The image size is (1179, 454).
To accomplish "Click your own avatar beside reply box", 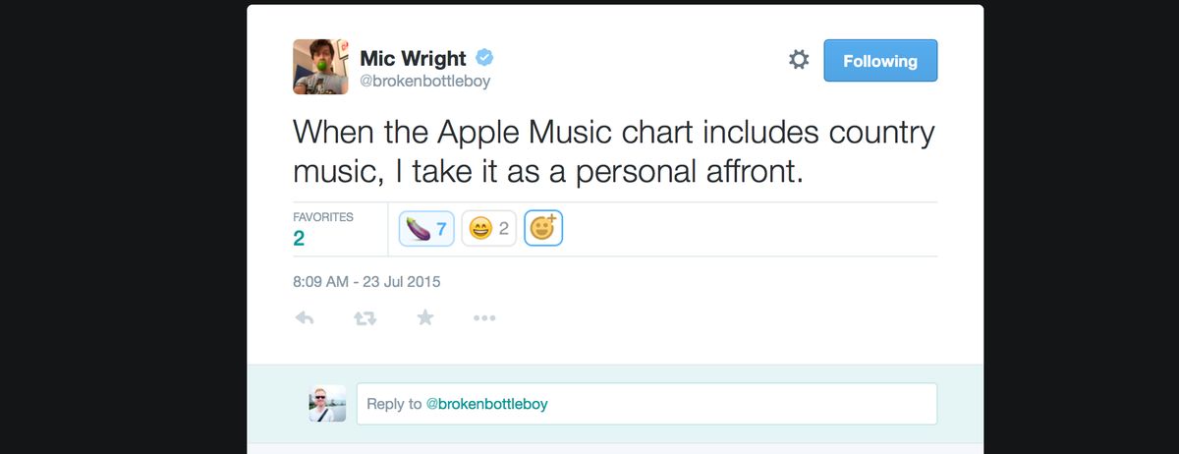I will pos(327,403).
